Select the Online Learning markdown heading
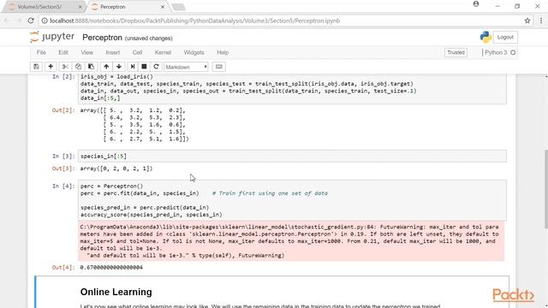The image size is (548, 308). [x=116, y=292]
